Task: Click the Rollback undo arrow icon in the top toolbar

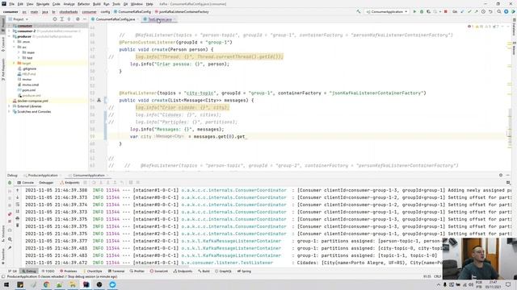Action: coord(490,12)
